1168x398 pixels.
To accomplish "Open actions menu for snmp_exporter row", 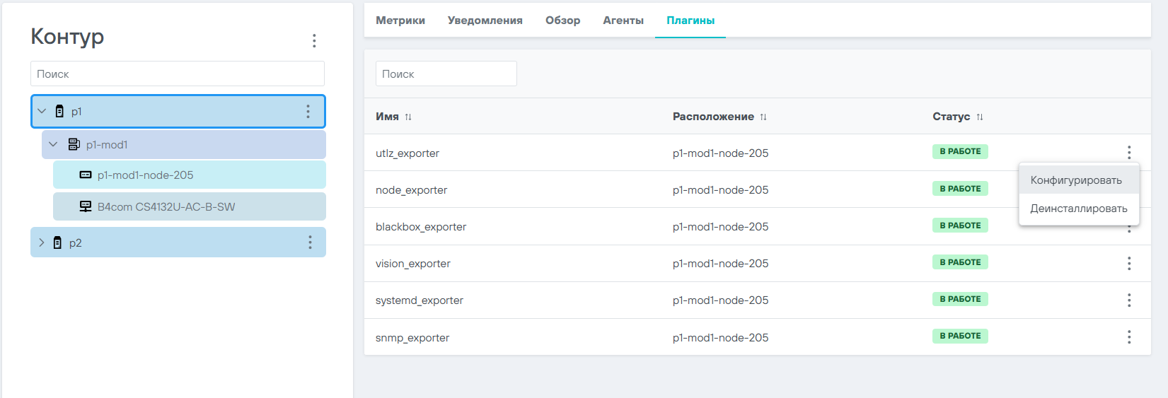I will pyautogui.click(x=1129, y=337).
